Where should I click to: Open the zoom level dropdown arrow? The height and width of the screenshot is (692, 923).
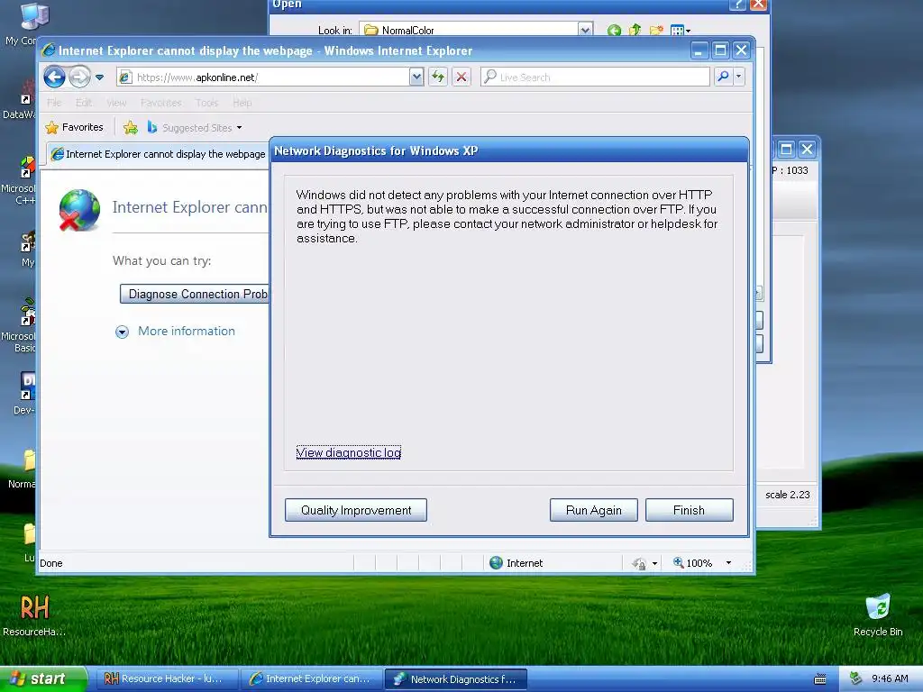coord(728,562)
